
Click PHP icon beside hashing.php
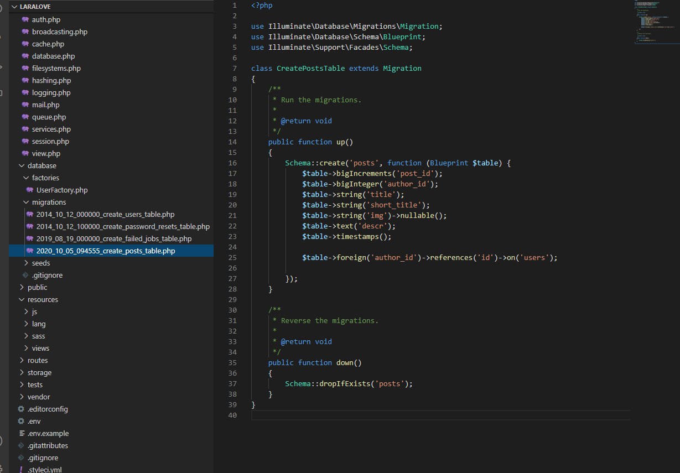tap(25, 80)
